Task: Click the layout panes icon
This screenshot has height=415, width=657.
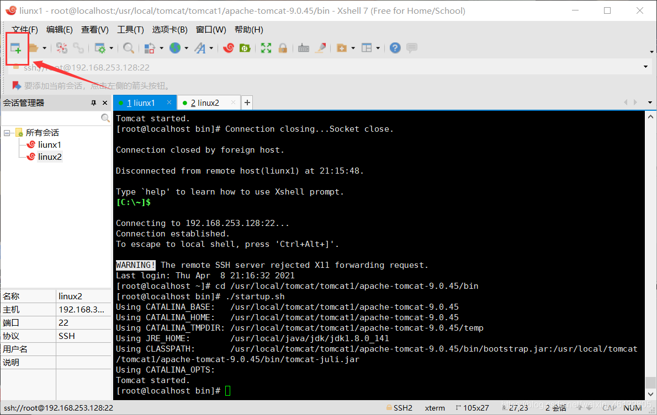Action: click(367, 48)
